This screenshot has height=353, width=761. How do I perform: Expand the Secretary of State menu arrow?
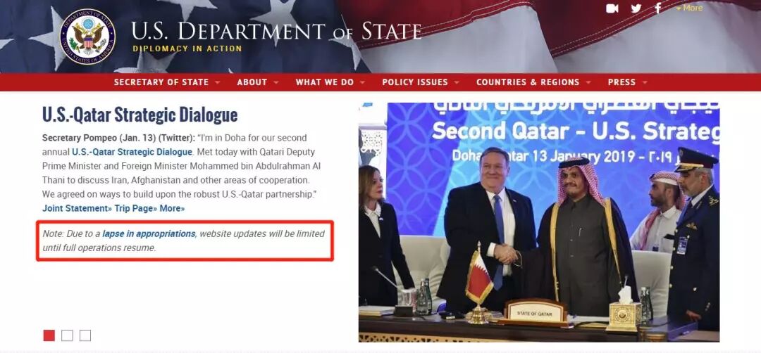(217, 82)
